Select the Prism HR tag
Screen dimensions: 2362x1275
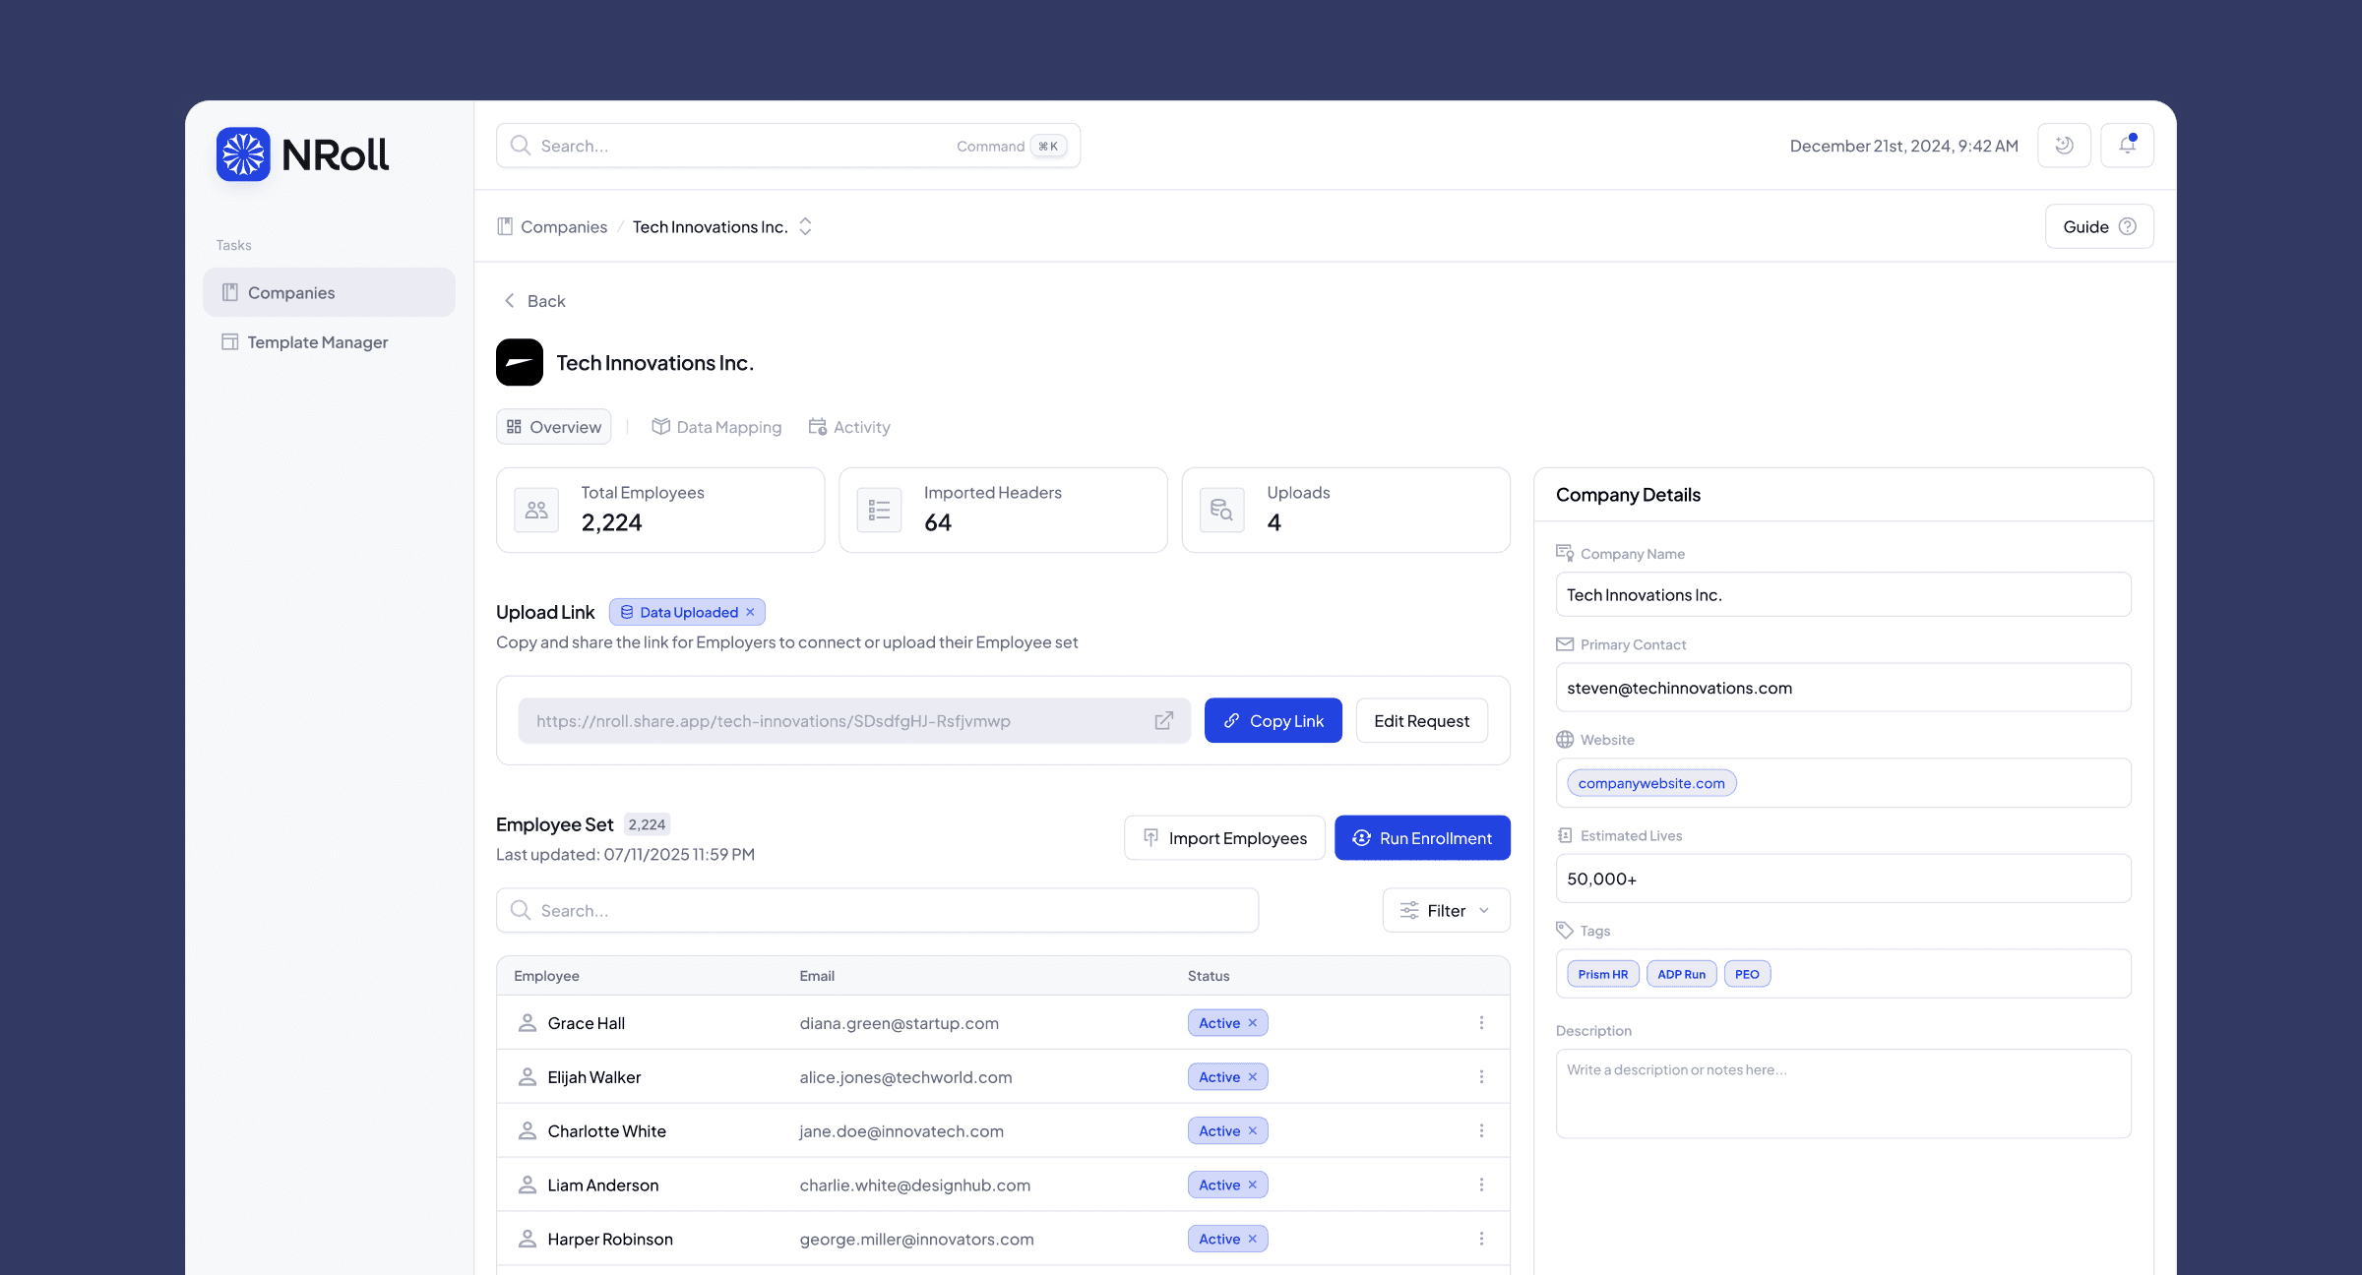point(1602,974)
